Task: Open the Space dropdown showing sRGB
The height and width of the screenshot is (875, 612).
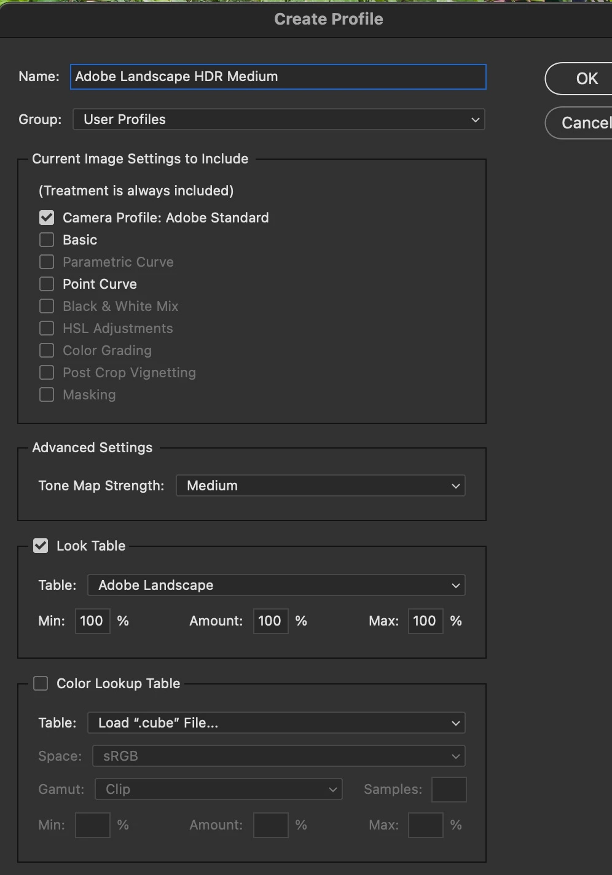Action: coord(278,756)
